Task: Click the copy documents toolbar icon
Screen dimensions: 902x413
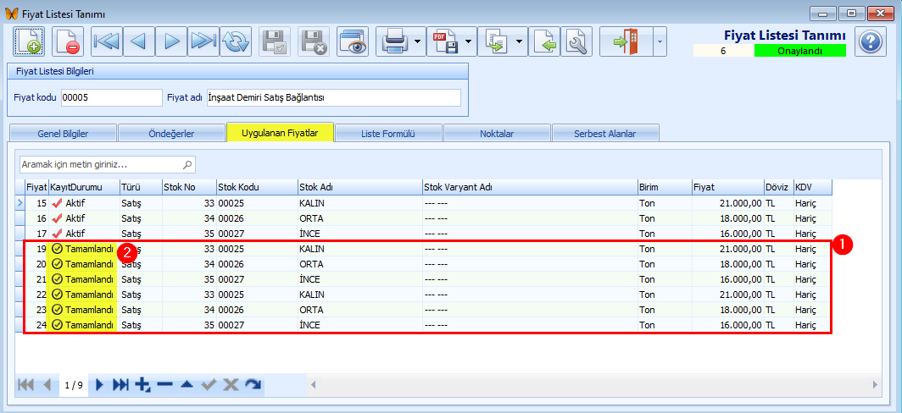Action: coord(495,41)
